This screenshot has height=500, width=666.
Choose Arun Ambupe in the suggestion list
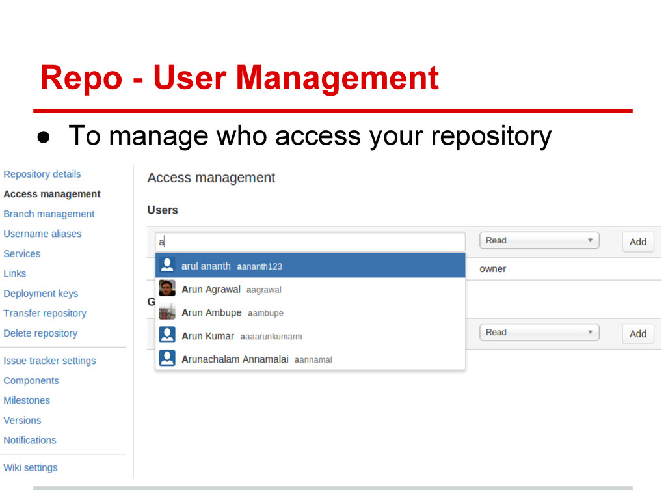pos(310,312)
